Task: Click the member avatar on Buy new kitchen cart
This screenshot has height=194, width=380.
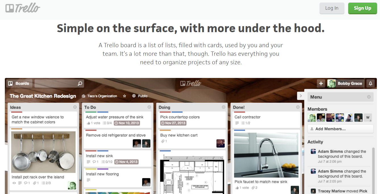Action: point(221,143)
